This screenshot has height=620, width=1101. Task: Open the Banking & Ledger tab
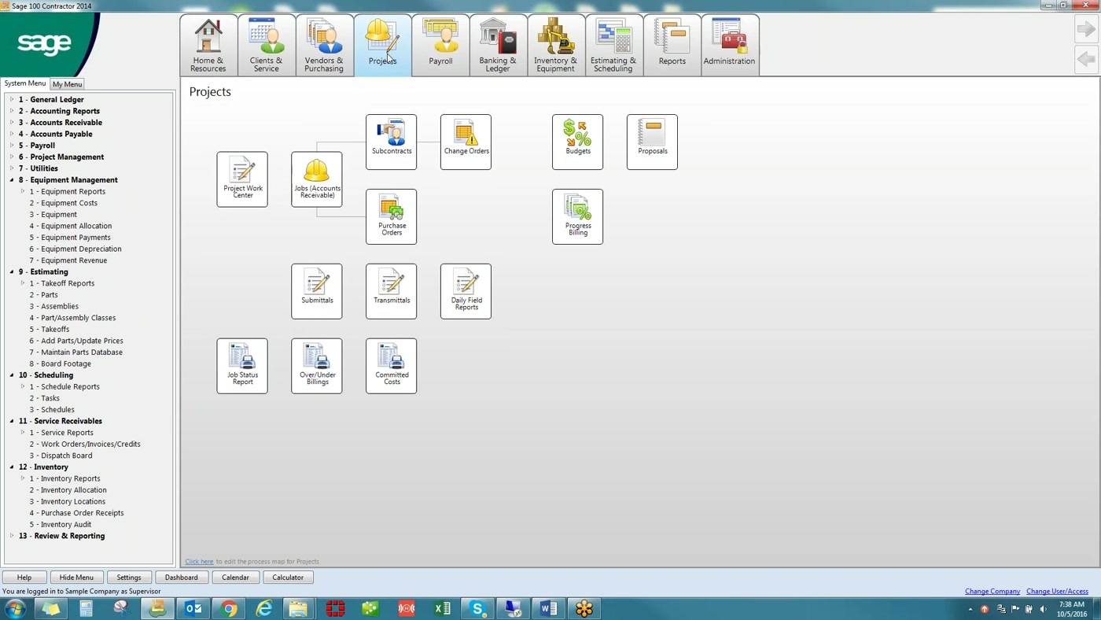[498, 45]
